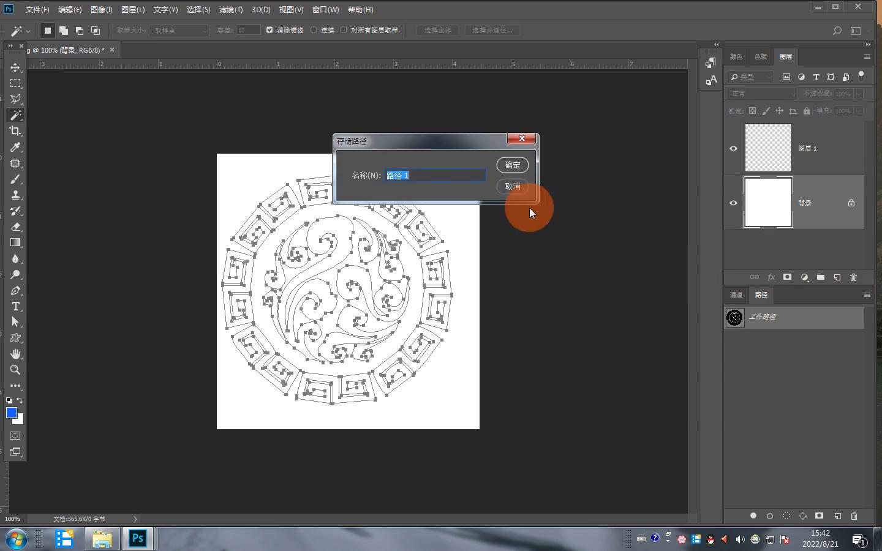This screenshot has height=551, width=882.
Task: Select the Crop tool
Action: 15,131
